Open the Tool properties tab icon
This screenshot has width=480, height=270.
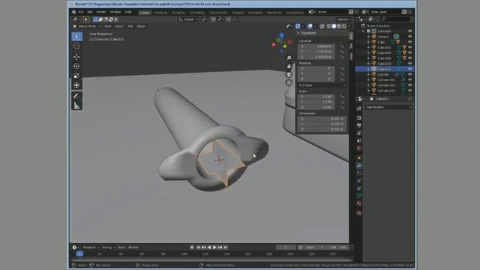click(x=358, y=108)
